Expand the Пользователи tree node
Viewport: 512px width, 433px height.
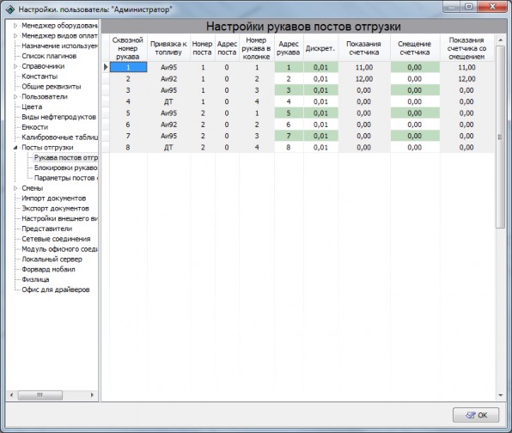(x=15, y=97)
